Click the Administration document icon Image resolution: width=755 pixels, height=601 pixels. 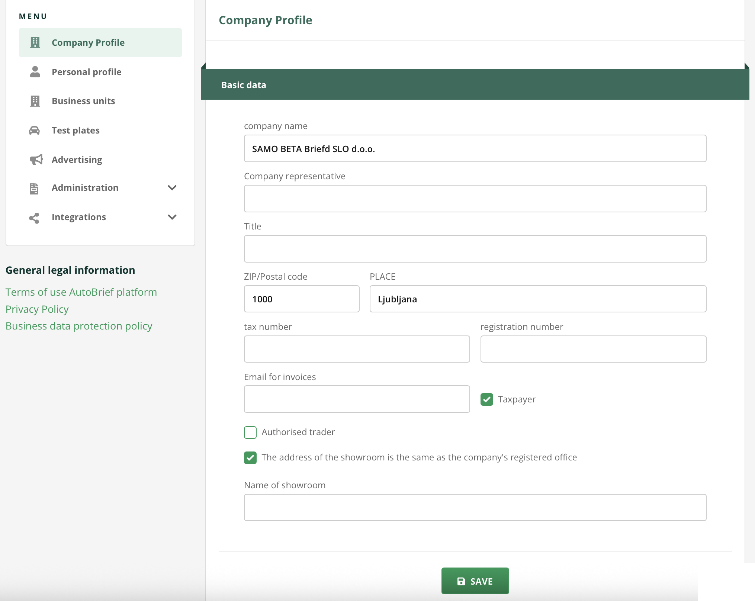[x=34, y=188]
